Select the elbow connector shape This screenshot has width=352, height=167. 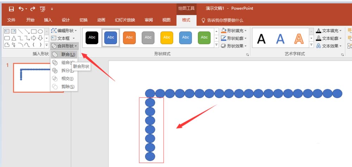[x=20, y=38]
